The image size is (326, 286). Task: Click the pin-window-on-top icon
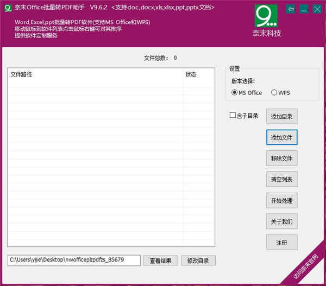click(291, 9)
